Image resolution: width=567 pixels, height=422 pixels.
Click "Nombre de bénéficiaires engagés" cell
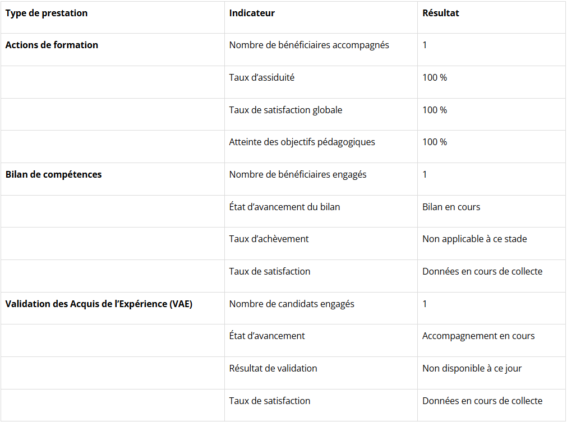[x=298, y=174]
